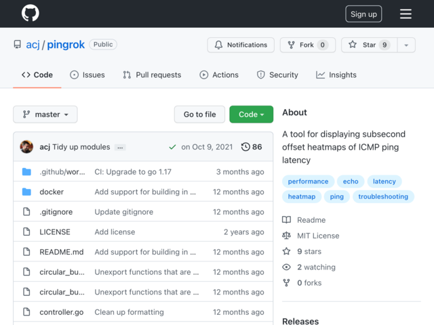Image resolution: width=434 pixels, height=325 pixels.
Task: Open the master branch dropdown
Action: coord(45,114)
